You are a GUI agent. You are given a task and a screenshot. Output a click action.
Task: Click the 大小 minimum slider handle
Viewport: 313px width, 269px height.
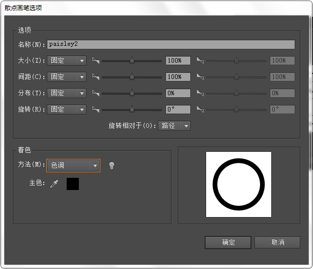[132, 60]
